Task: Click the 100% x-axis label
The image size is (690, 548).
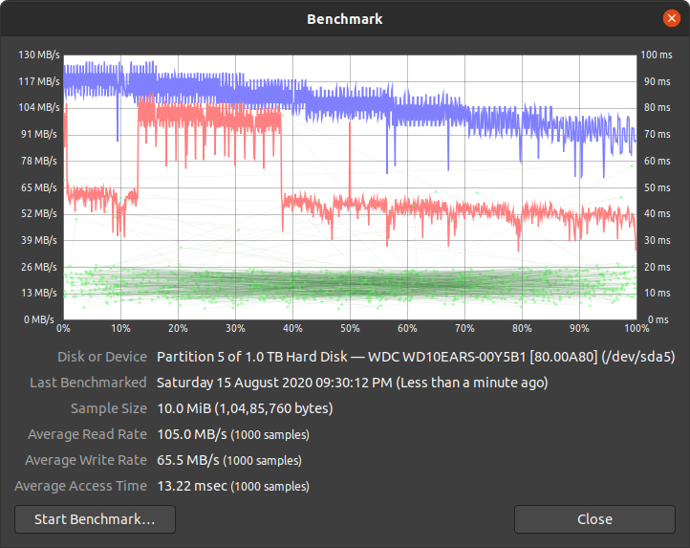Action: click(636, 329)
